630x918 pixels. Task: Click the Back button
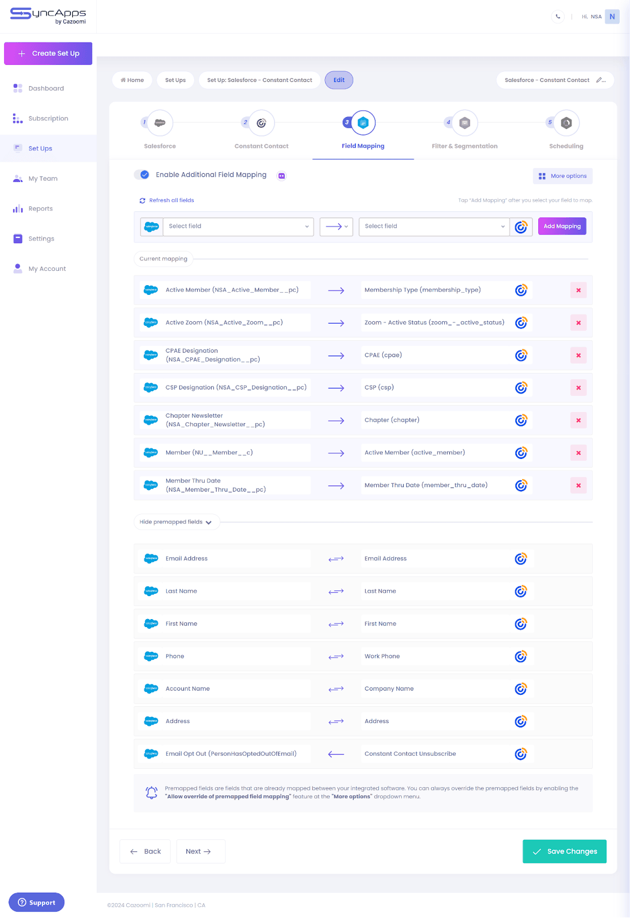tap(145, 851)
